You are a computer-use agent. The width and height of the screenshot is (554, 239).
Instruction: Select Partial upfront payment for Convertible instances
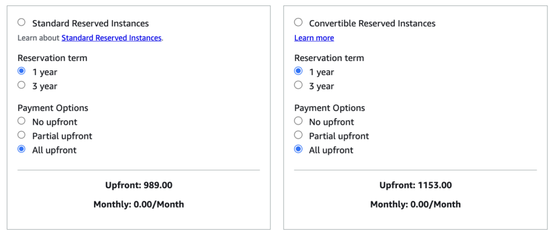[298, 135]
